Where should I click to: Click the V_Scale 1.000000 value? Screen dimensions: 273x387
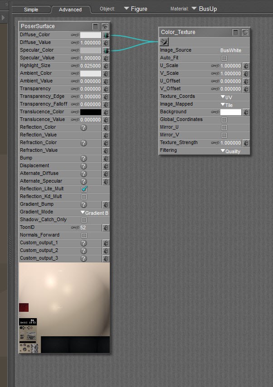point(230,73)
